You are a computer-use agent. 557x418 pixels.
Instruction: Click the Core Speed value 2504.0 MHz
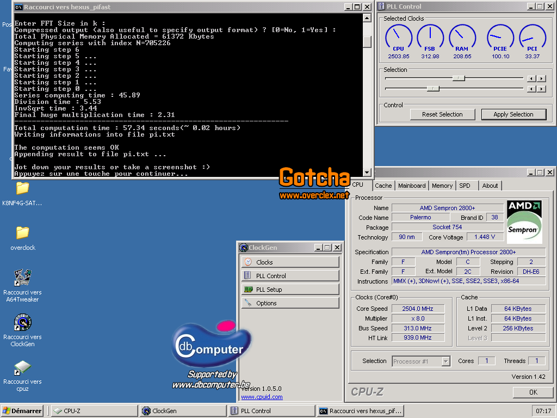(418, 309)
